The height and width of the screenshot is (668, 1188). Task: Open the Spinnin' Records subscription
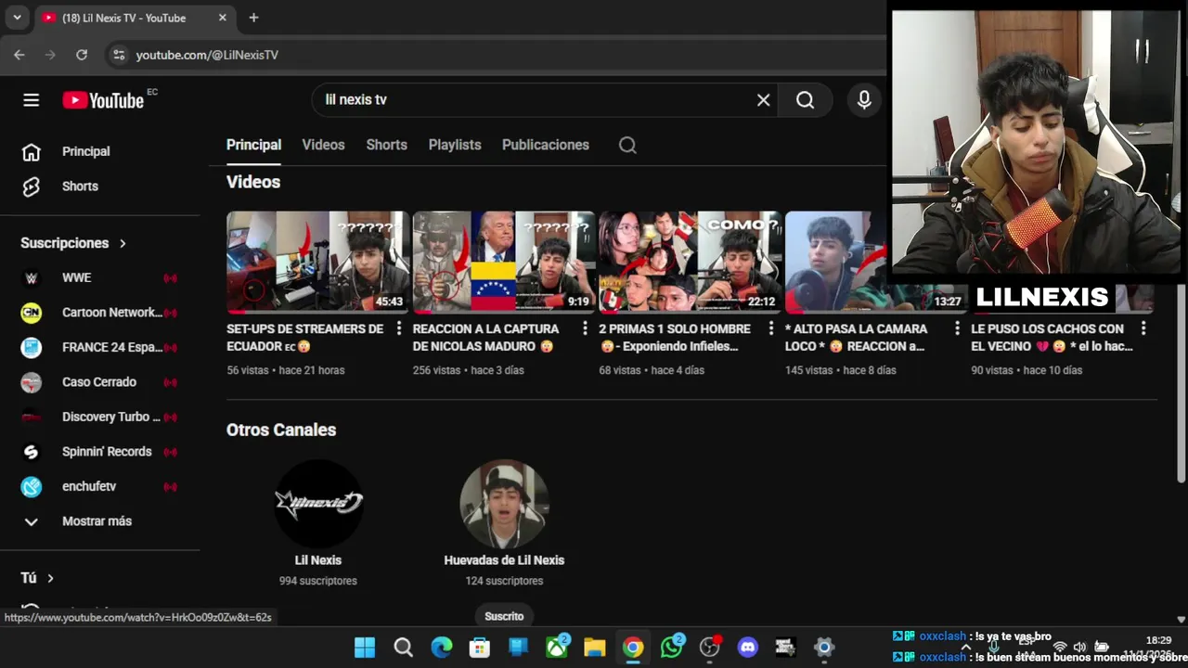(x=100, y=452)
